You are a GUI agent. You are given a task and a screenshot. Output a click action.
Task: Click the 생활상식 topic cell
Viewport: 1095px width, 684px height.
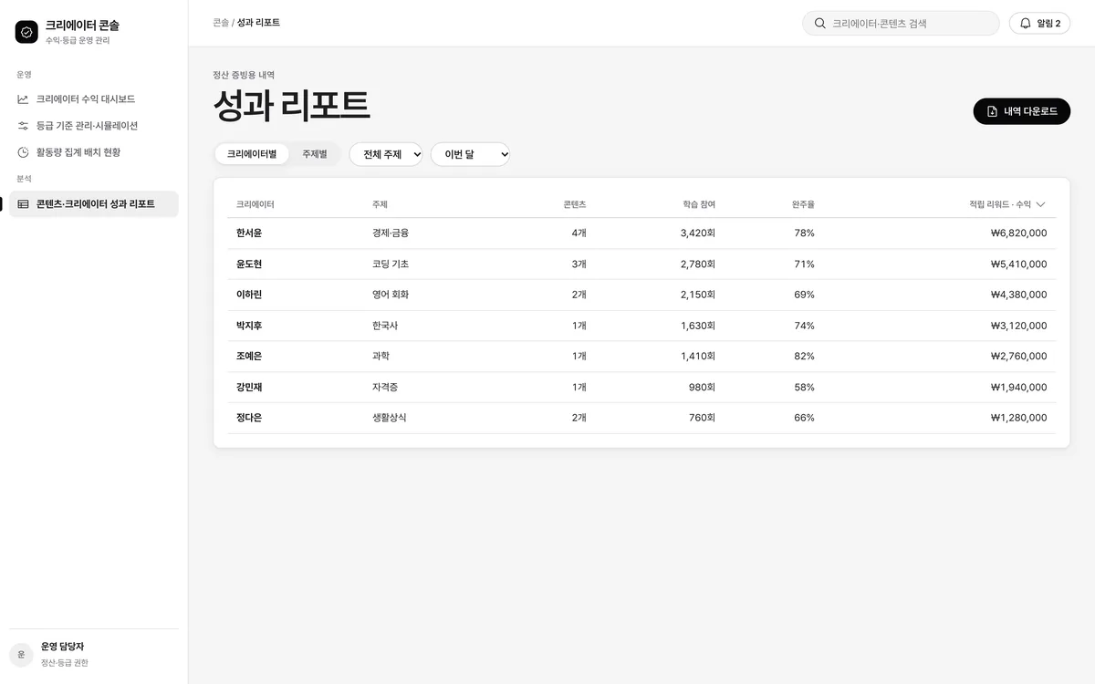click(390, 418)
